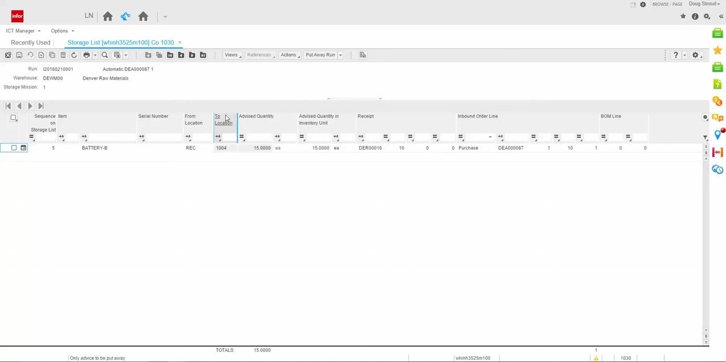Click the grid filter funnel icon
The width and height of the screenshot is (726, 362).
pyautogui.click(x=705, y=137)
